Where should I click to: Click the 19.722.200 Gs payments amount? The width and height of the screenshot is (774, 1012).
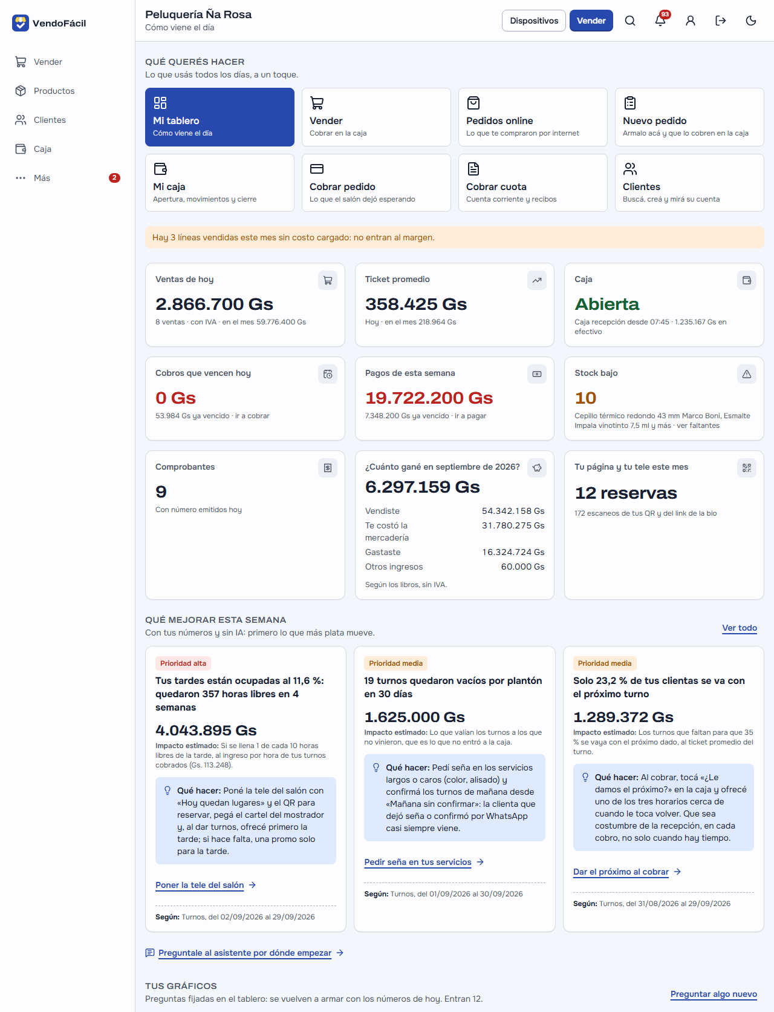click(429, 398)
